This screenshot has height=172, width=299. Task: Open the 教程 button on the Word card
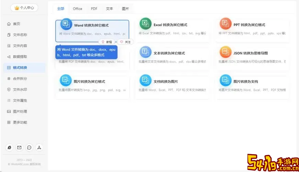107,42
